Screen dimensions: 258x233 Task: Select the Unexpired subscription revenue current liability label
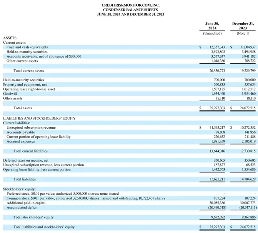point(31,128)
